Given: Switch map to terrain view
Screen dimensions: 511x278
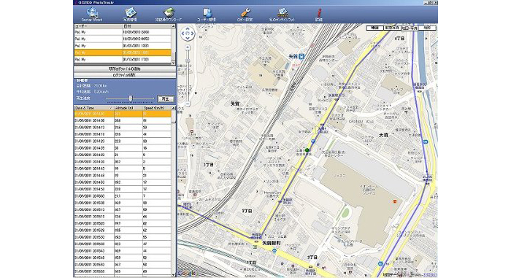Looking at the screenshot, I should click(427, 28).
